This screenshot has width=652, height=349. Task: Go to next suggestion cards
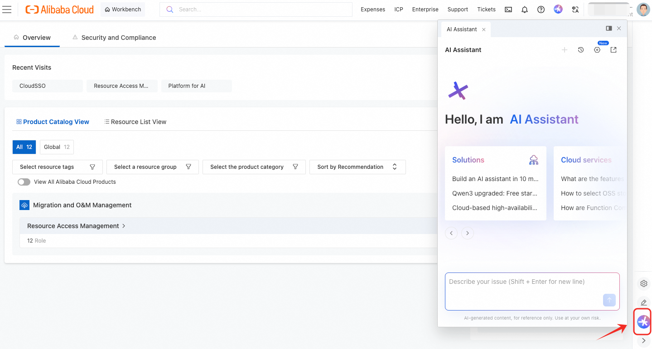tap(468, 233)
